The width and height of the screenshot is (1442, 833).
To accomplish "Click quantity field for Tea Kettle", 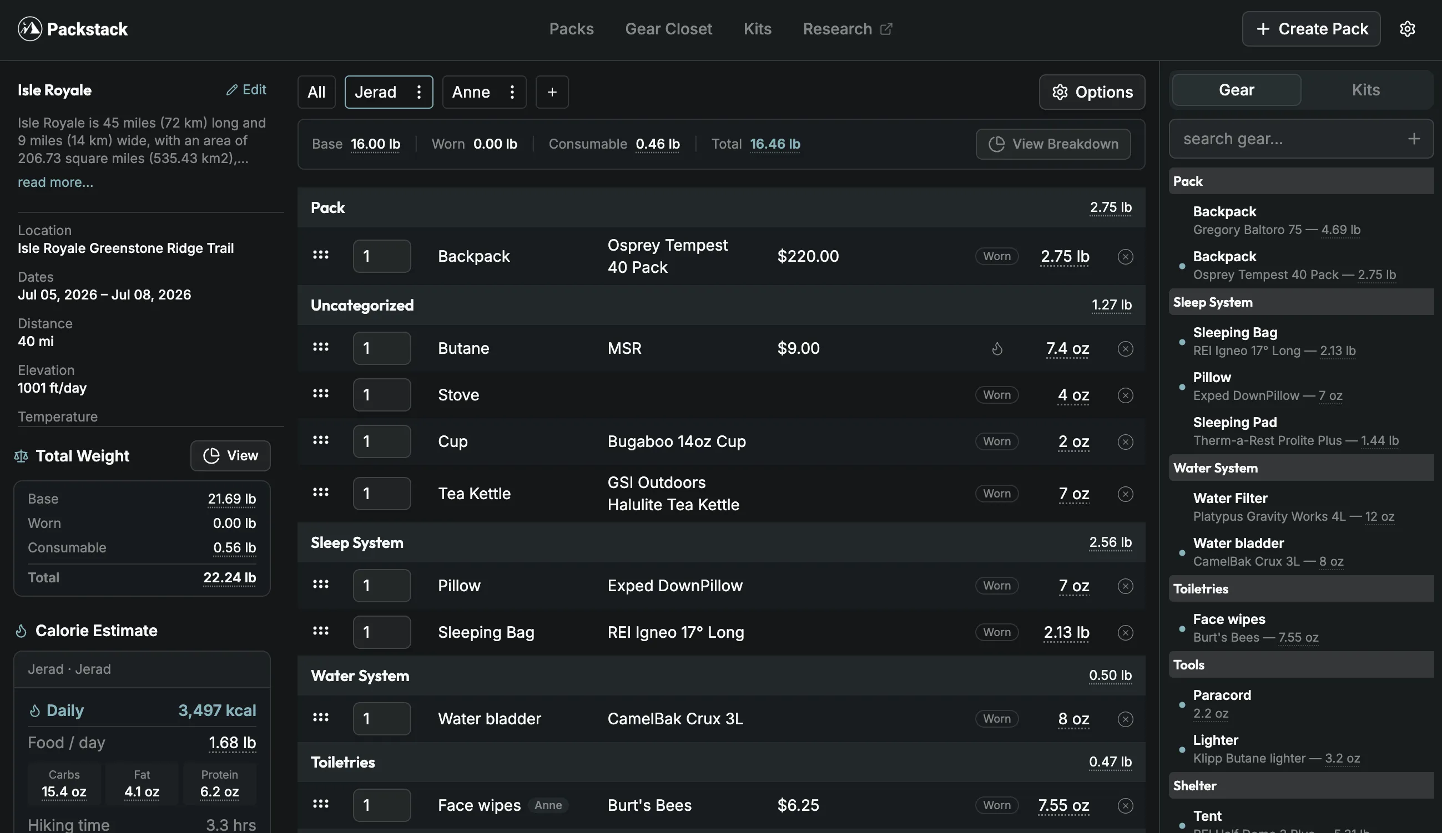I will coord(382,494).
